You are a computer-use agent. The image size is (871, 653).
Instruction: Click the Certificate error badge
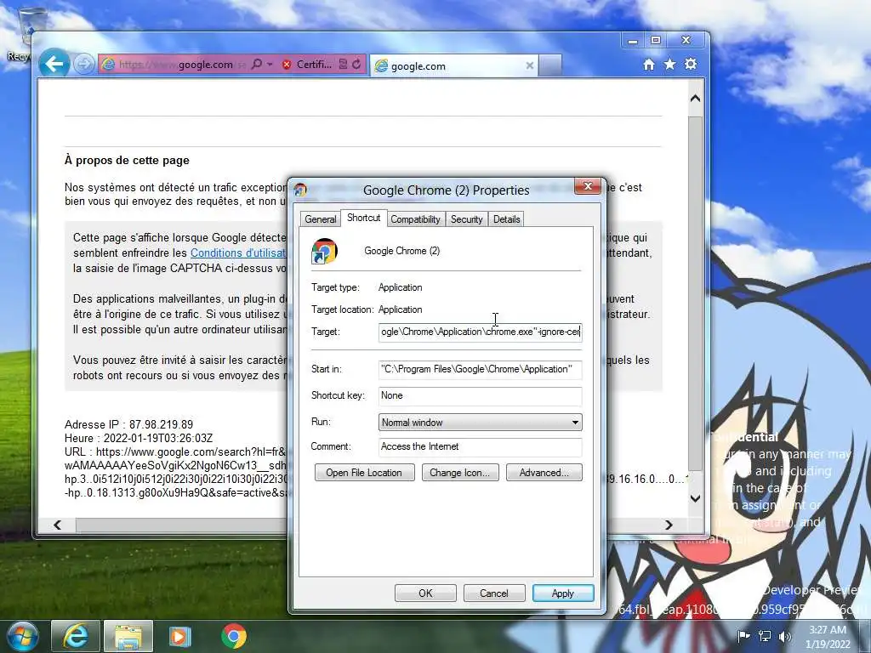click(x=306, y=65)
